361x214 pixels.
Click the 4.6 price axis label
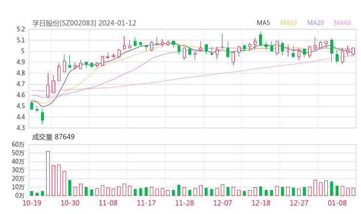(x=20, y=95)
